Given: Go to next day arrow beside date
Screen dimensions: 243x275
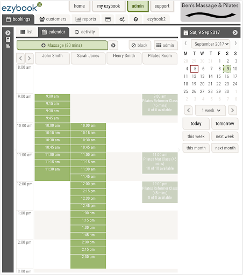Looking at the screenshot, I should click(x=235, y=33).
